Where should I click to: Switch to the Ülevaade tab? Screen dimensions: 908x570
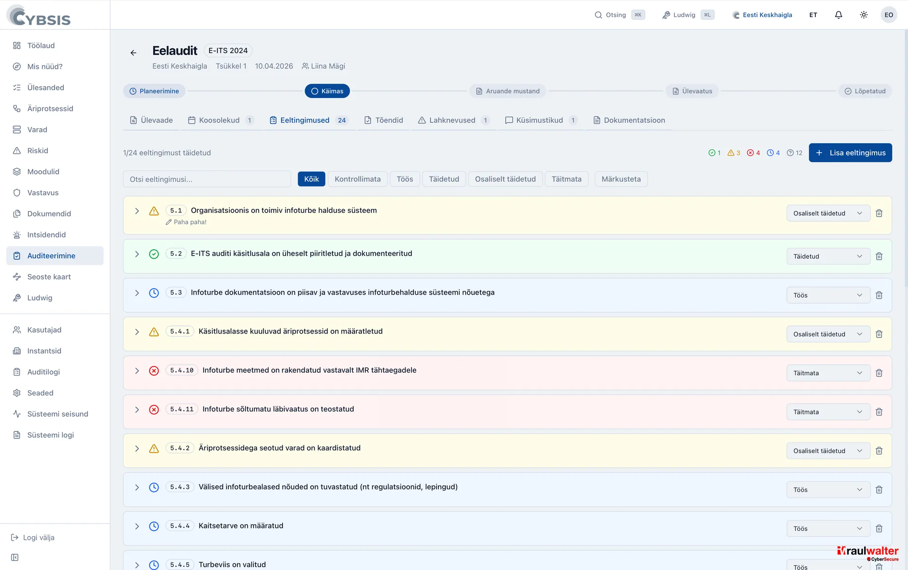click(151, 120)
